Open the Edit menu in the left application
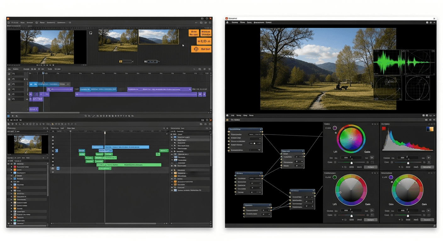The height and width of the screenshot is (241, 443). coord(21,22)
